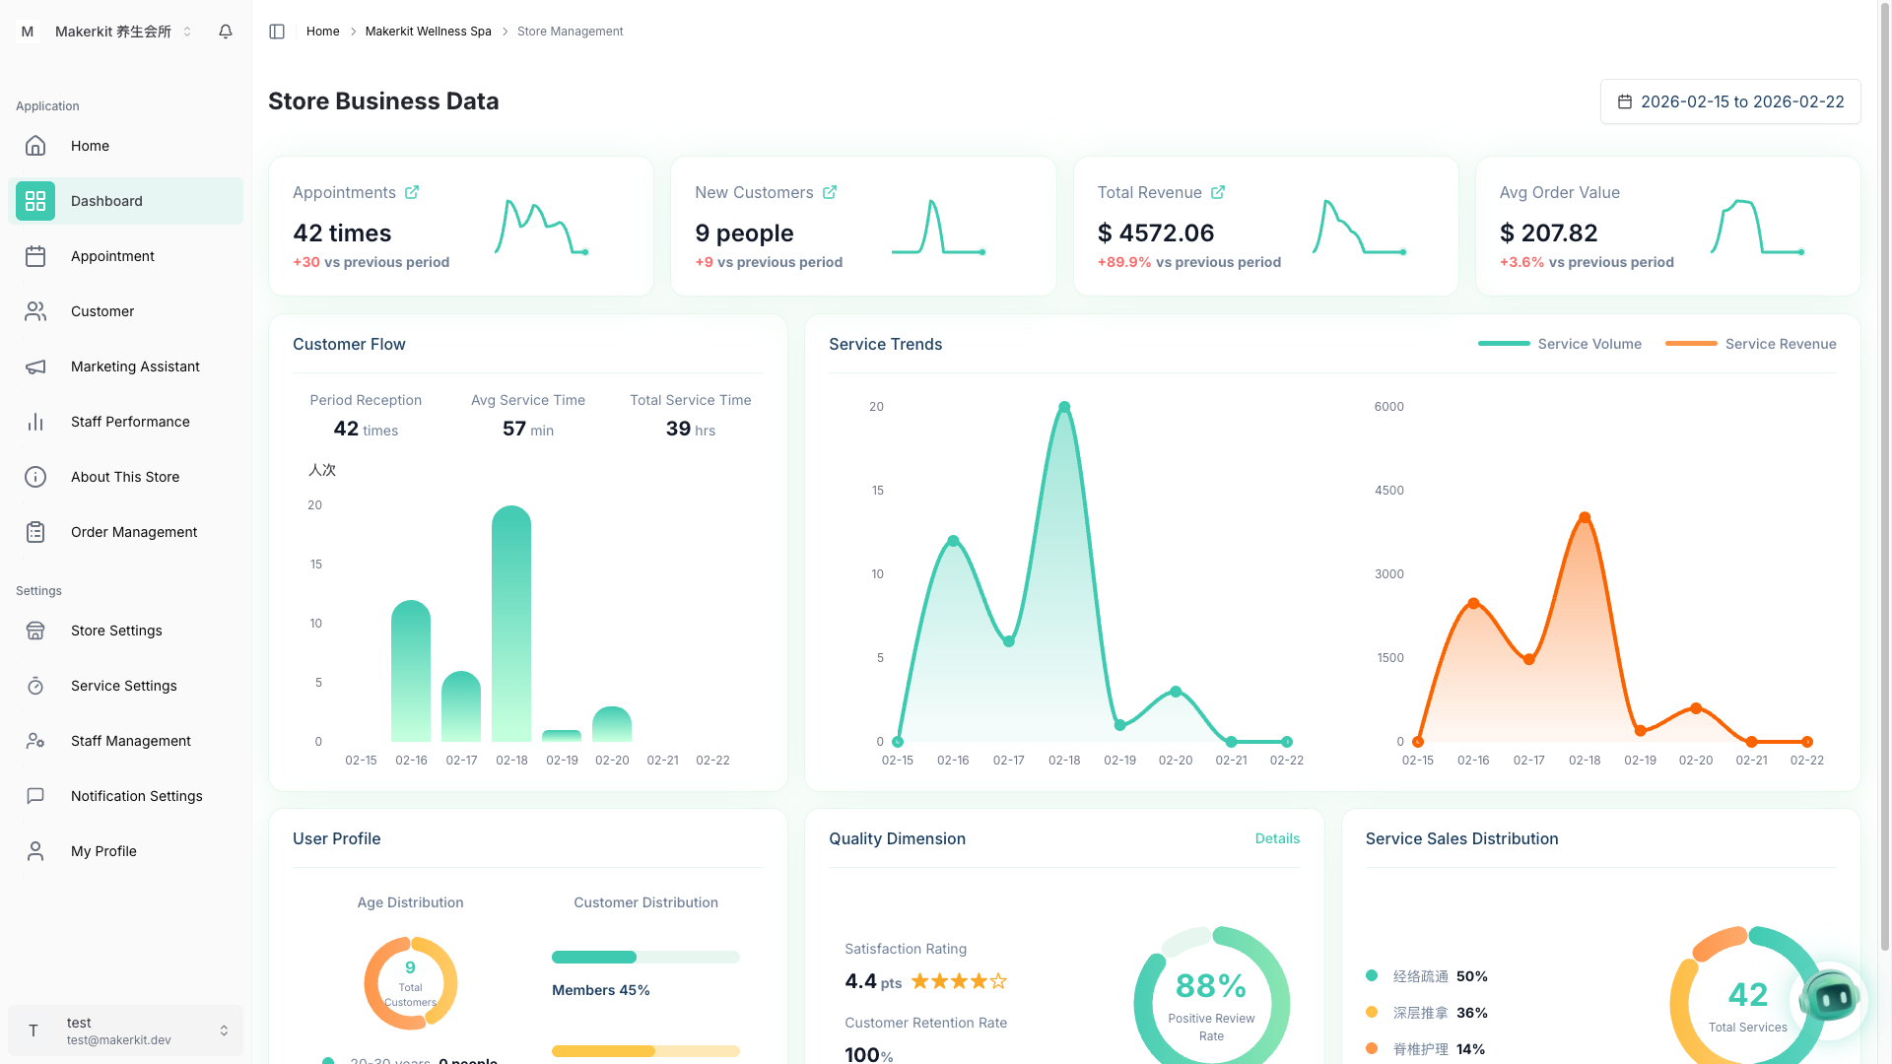Open Quality Dimension Details link

(1277, 838)
